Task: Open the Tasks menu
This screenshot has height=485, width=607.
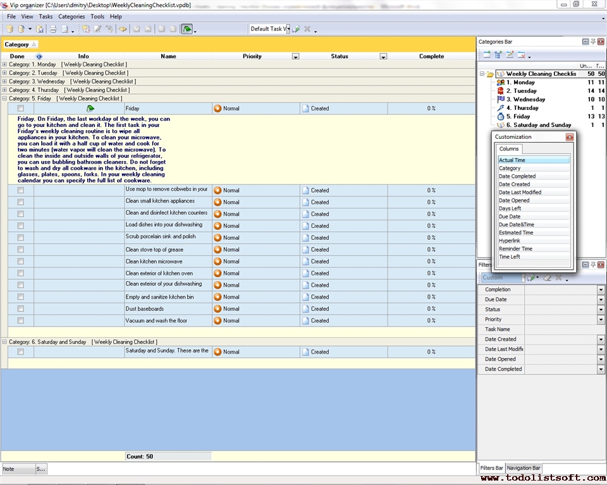Action: tap(46, 16)
